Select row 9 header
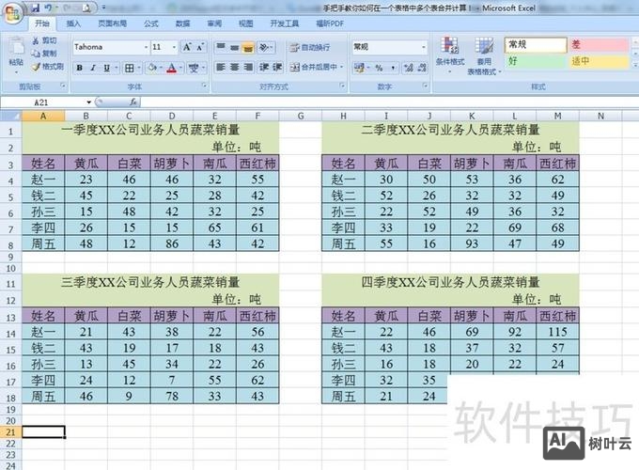Image resolution: width=639 pixels, height=470 pixels. (x=10, y=258)
